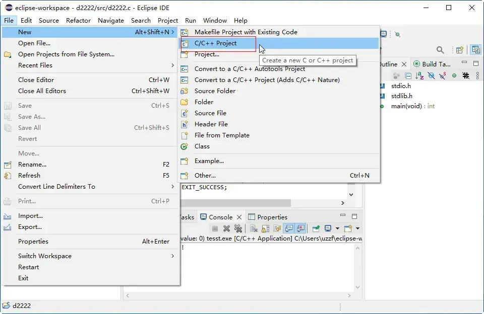Choose File from Template
Image resolution: width=484 pixels, height=314 pixels.
(x=279, y=135)
